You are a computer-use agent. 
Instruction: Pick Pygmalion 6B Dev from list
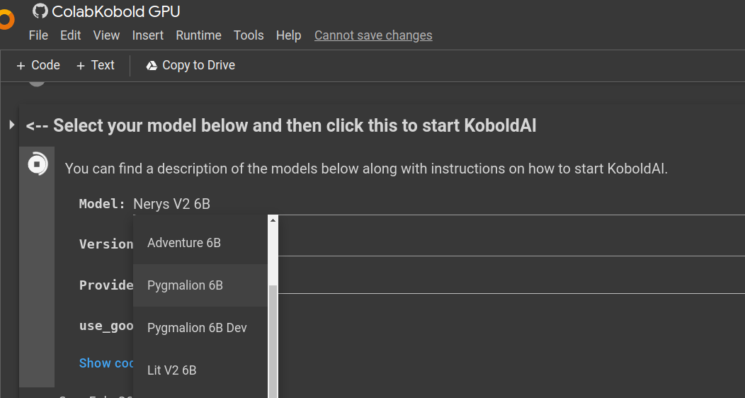197,328
